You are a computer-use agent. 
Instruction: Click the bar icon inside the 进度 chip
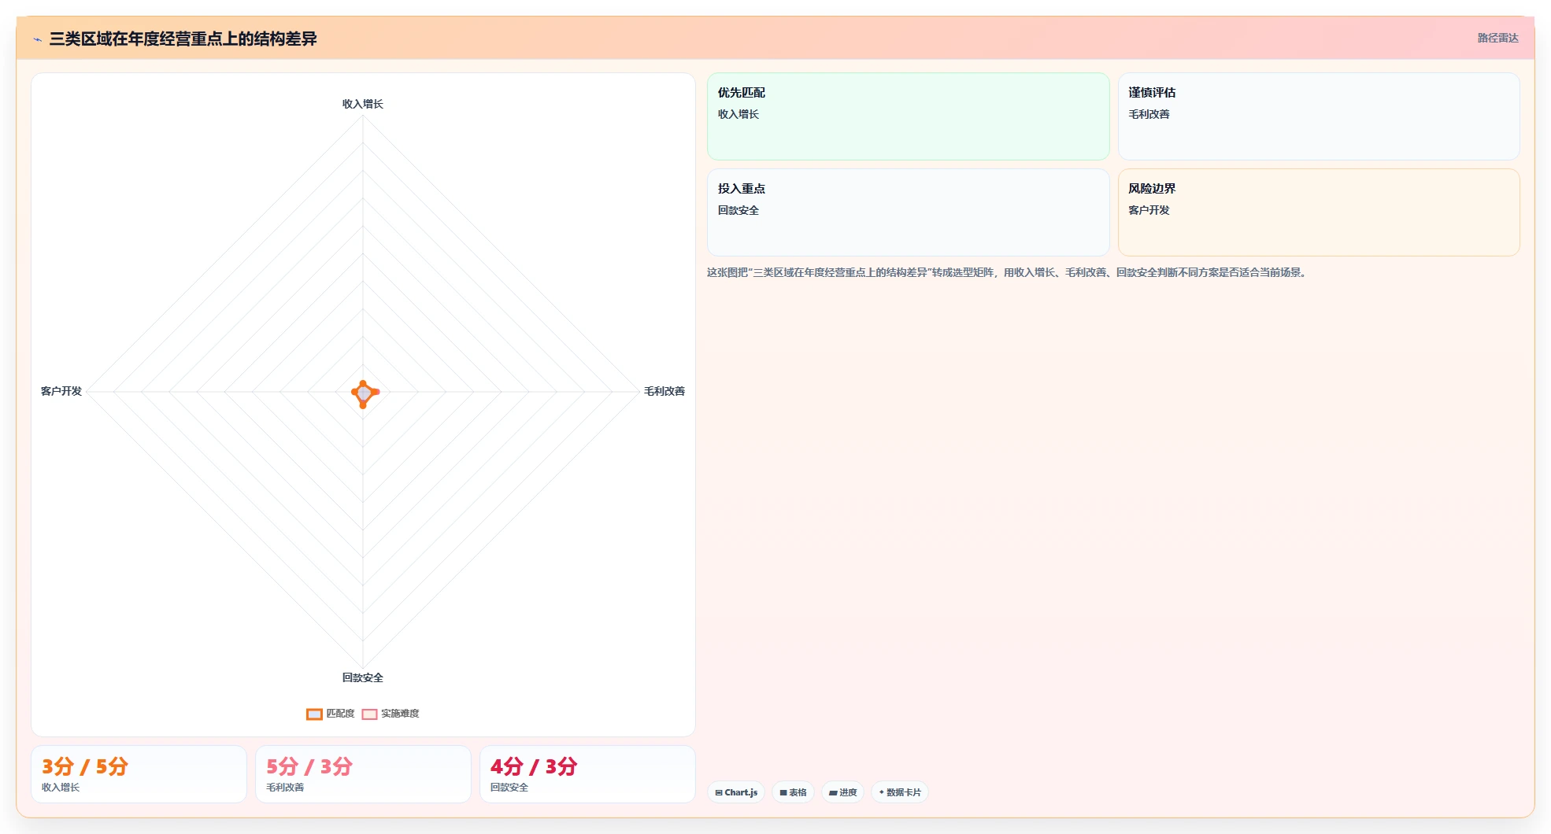(833, 793)
